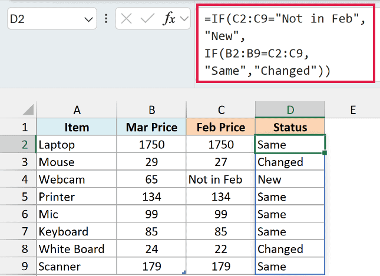Select column D header
Viewport: 380px width, 276px height.
coord(290,110)
